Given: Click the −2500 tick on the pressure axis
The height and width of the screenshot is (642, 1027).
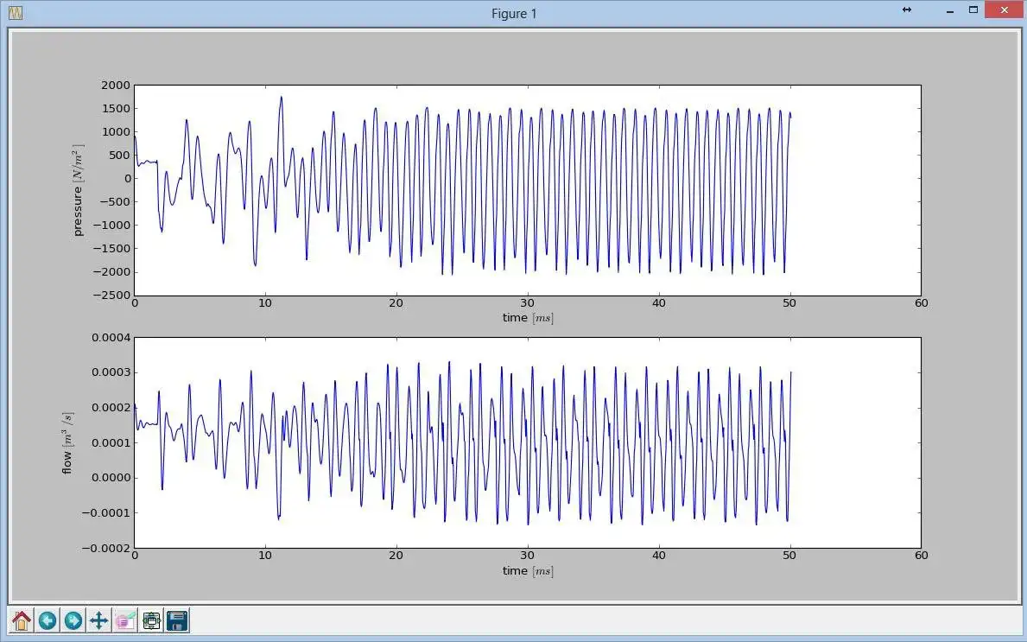Looking at the screenshot, I should pyautogui.click(x=111, y=296).
